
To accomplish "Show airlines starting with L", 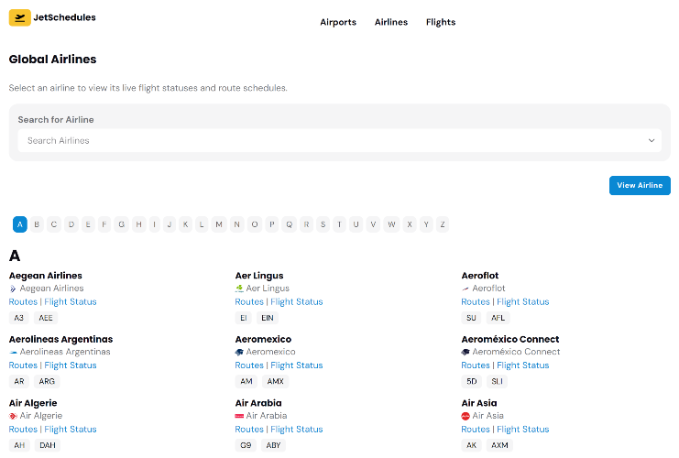I will point(202,224).
